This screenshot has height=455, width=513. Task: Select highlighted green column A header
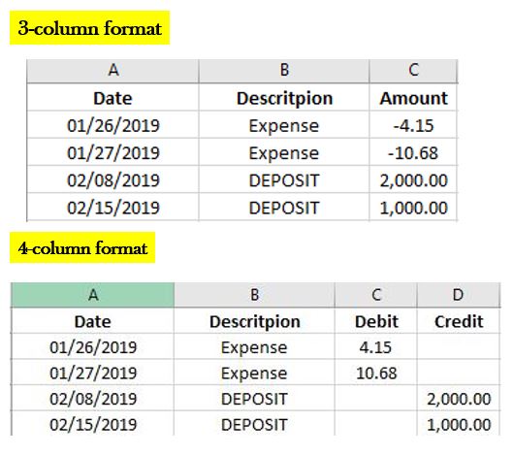coord(93,295)
